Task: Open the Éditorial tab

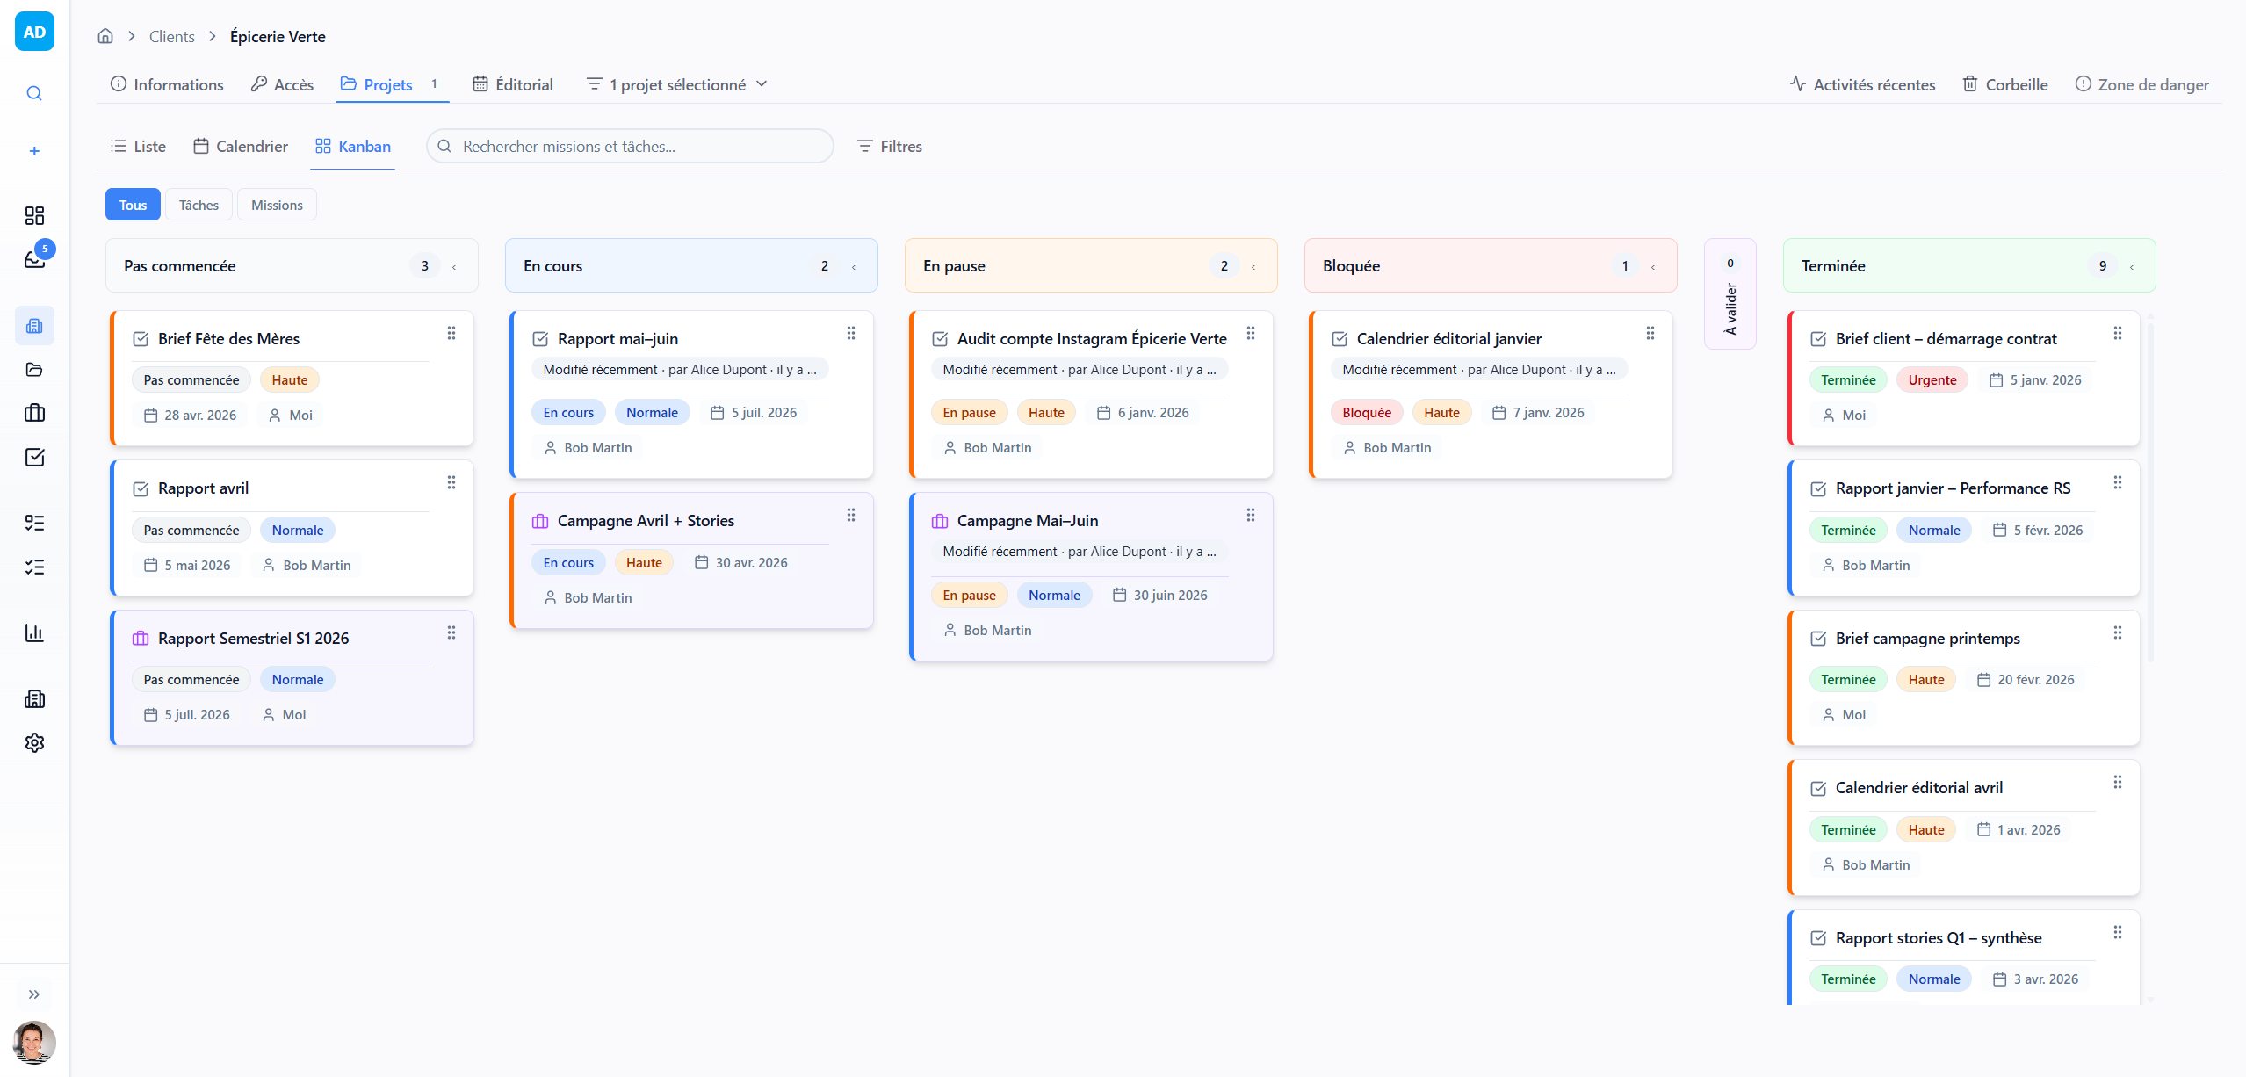Action: coord(513,84)
